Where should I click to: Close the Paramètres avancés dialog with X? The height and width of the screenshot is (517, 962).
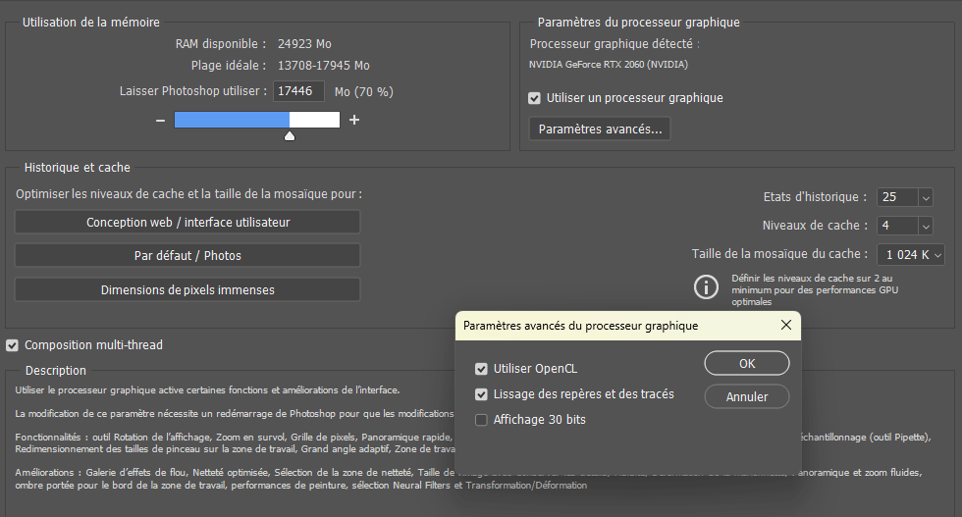785,325
